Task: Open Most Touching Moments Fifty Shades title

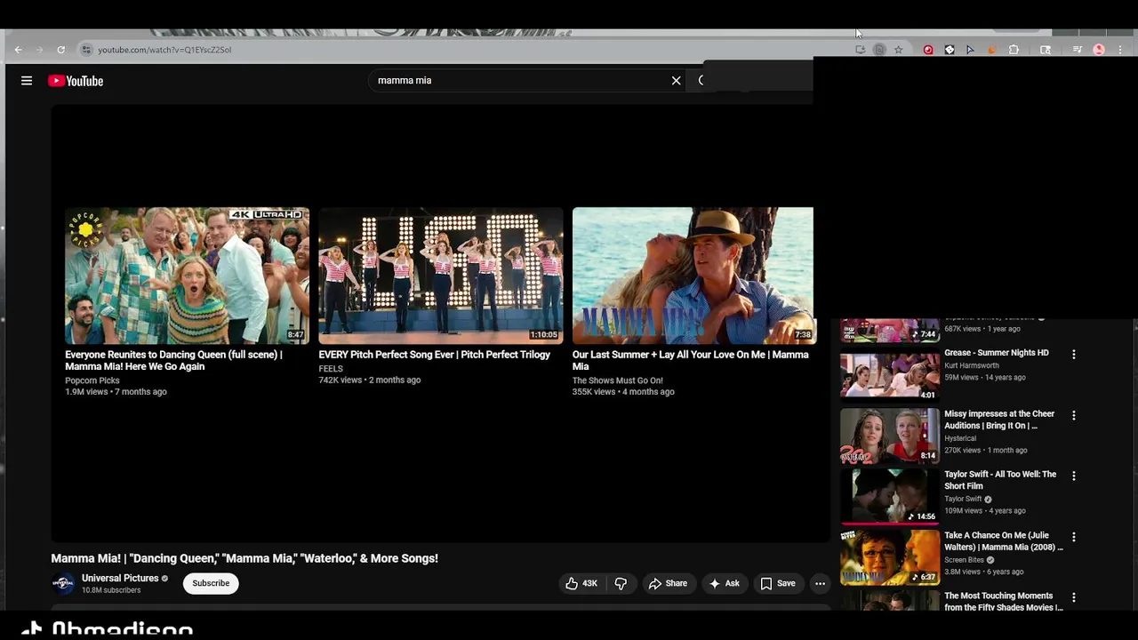Action: tap(1004, 602)
